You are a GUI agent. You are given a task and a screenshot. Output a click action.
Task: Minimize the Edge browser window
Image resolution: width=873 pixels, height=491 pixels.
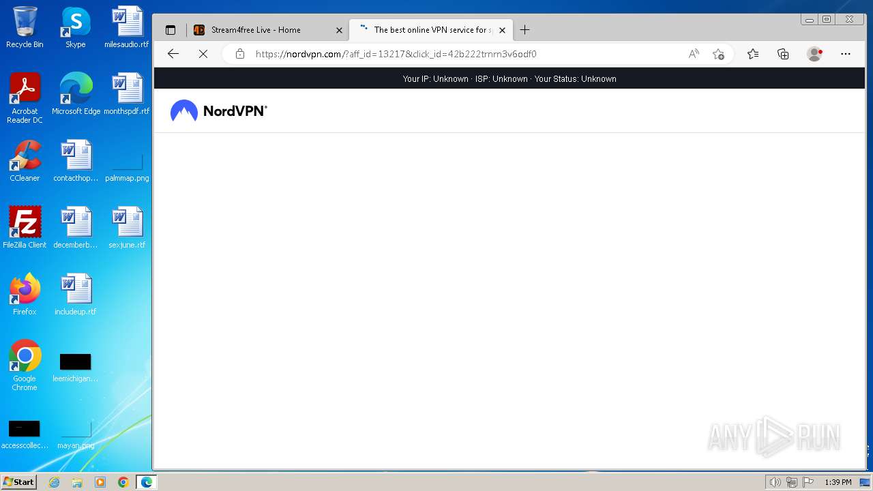coord(810,20)
